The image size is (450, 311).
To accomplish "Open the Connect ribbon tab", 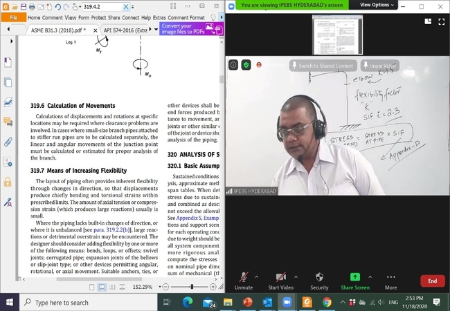I will pos(131,17).
